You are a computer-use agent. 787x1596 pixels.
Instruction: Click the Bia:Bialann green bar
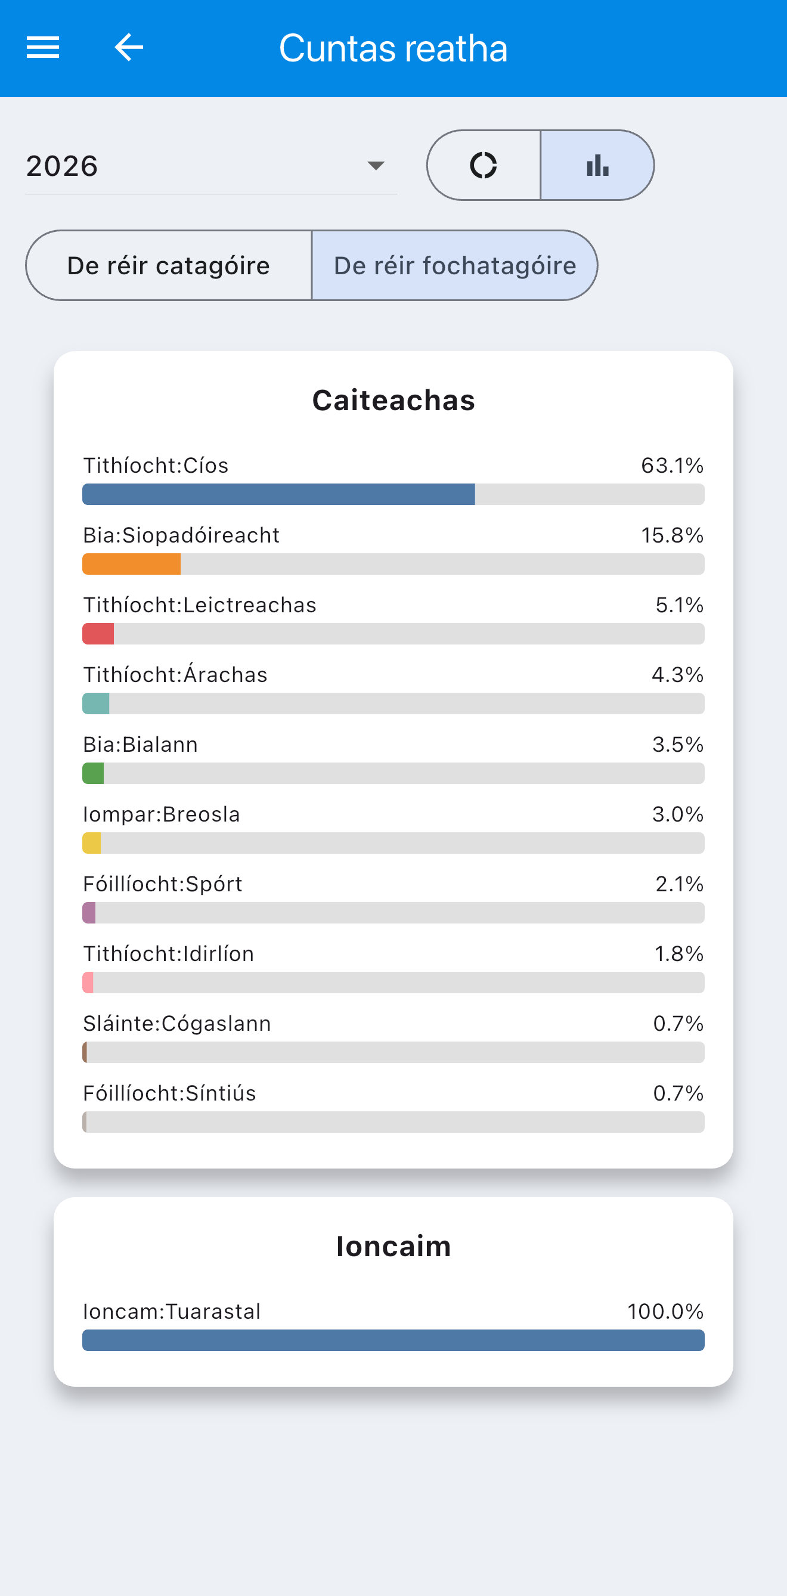click(x=93, y=773)
